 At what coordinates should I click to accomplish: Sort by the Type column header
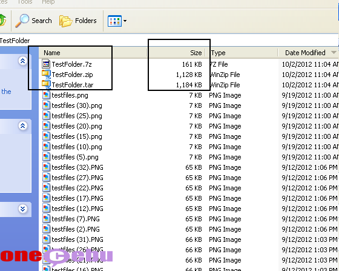pyautogui.click(x=242, y=53)
